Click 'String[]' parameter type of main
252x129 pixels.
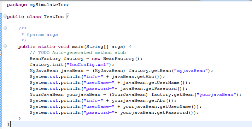coord(97,47)
